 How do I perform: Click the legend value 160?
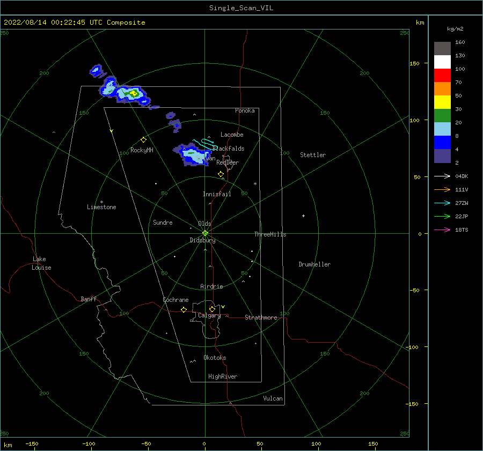(x=460, y=42)
